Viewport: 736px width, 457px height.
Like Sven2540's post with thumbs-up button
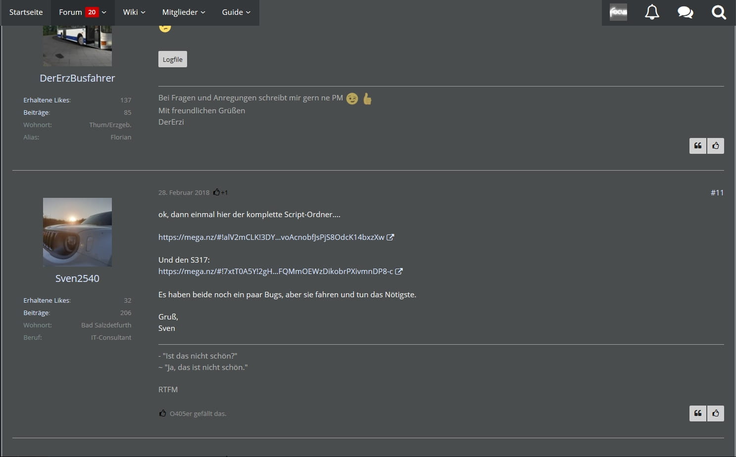tap(716, 413)
